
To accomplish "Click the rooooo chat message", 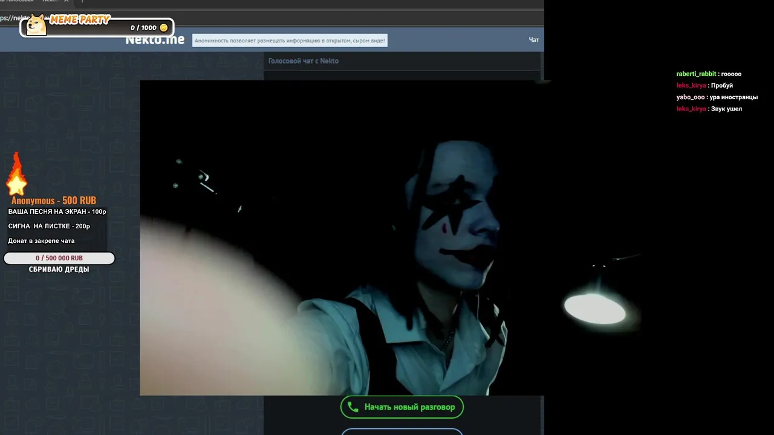I will (731, 74).
